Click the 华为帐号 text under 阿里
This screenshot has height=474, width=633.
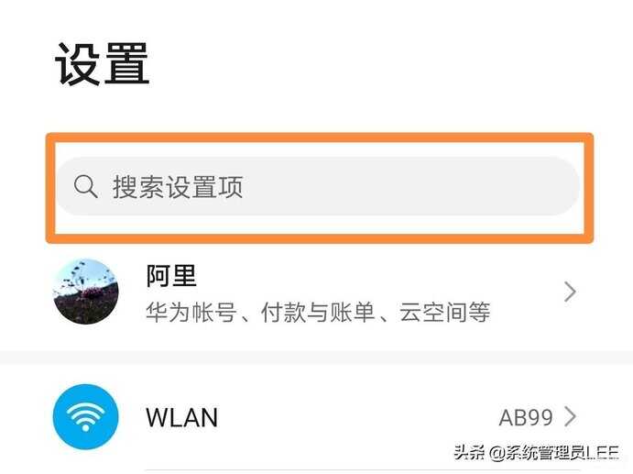(x=191, y=313)
